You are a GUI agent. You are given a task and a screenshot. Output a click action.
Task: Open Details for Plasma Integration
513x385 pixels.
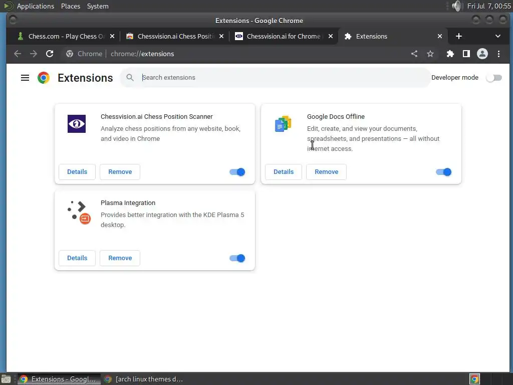[x=77, y=258]
